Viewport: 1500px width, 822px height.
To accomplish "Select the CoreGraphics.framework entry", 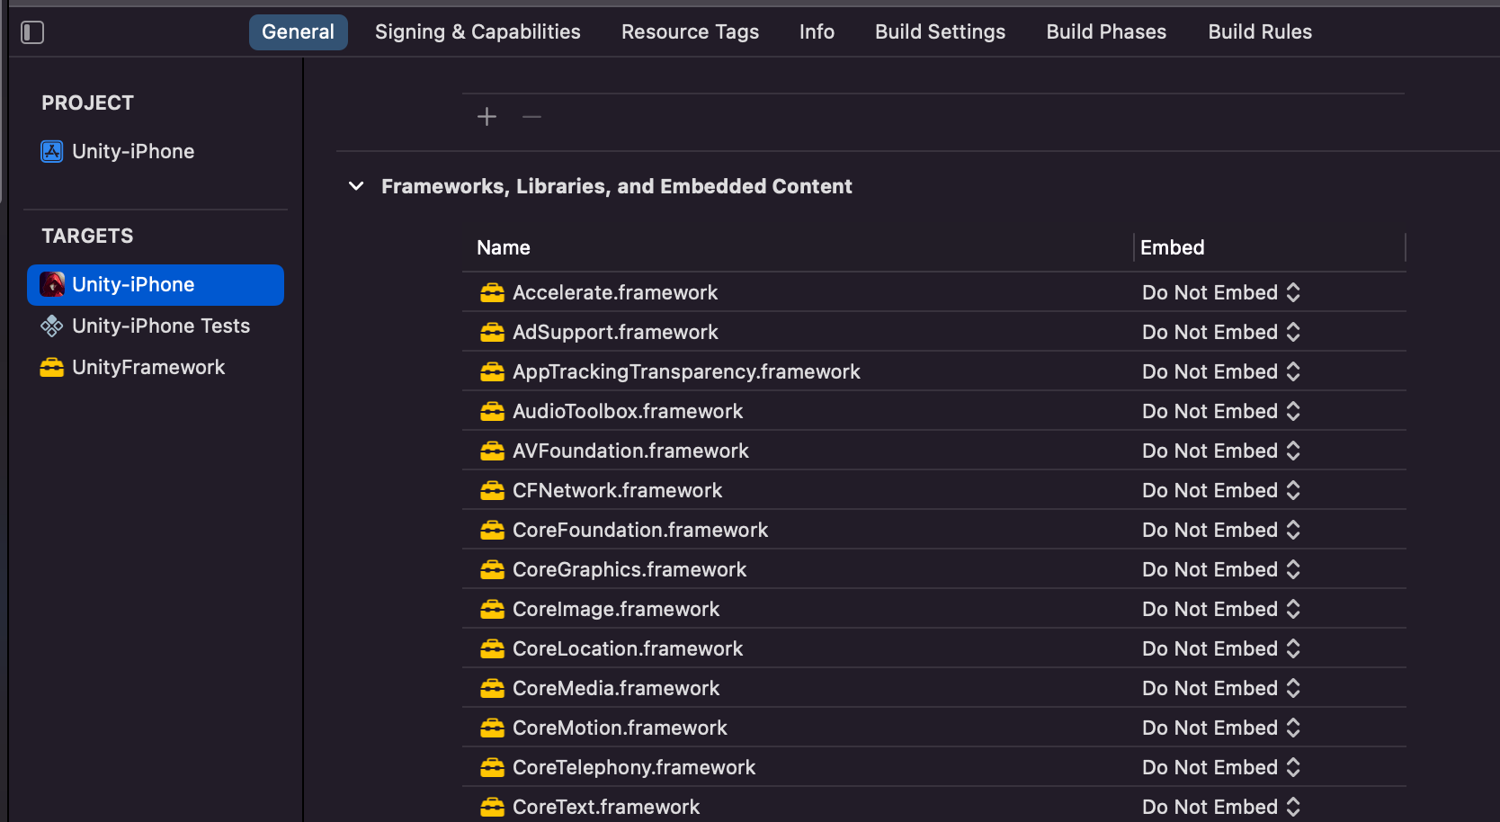I will click(x=629, y=569).
